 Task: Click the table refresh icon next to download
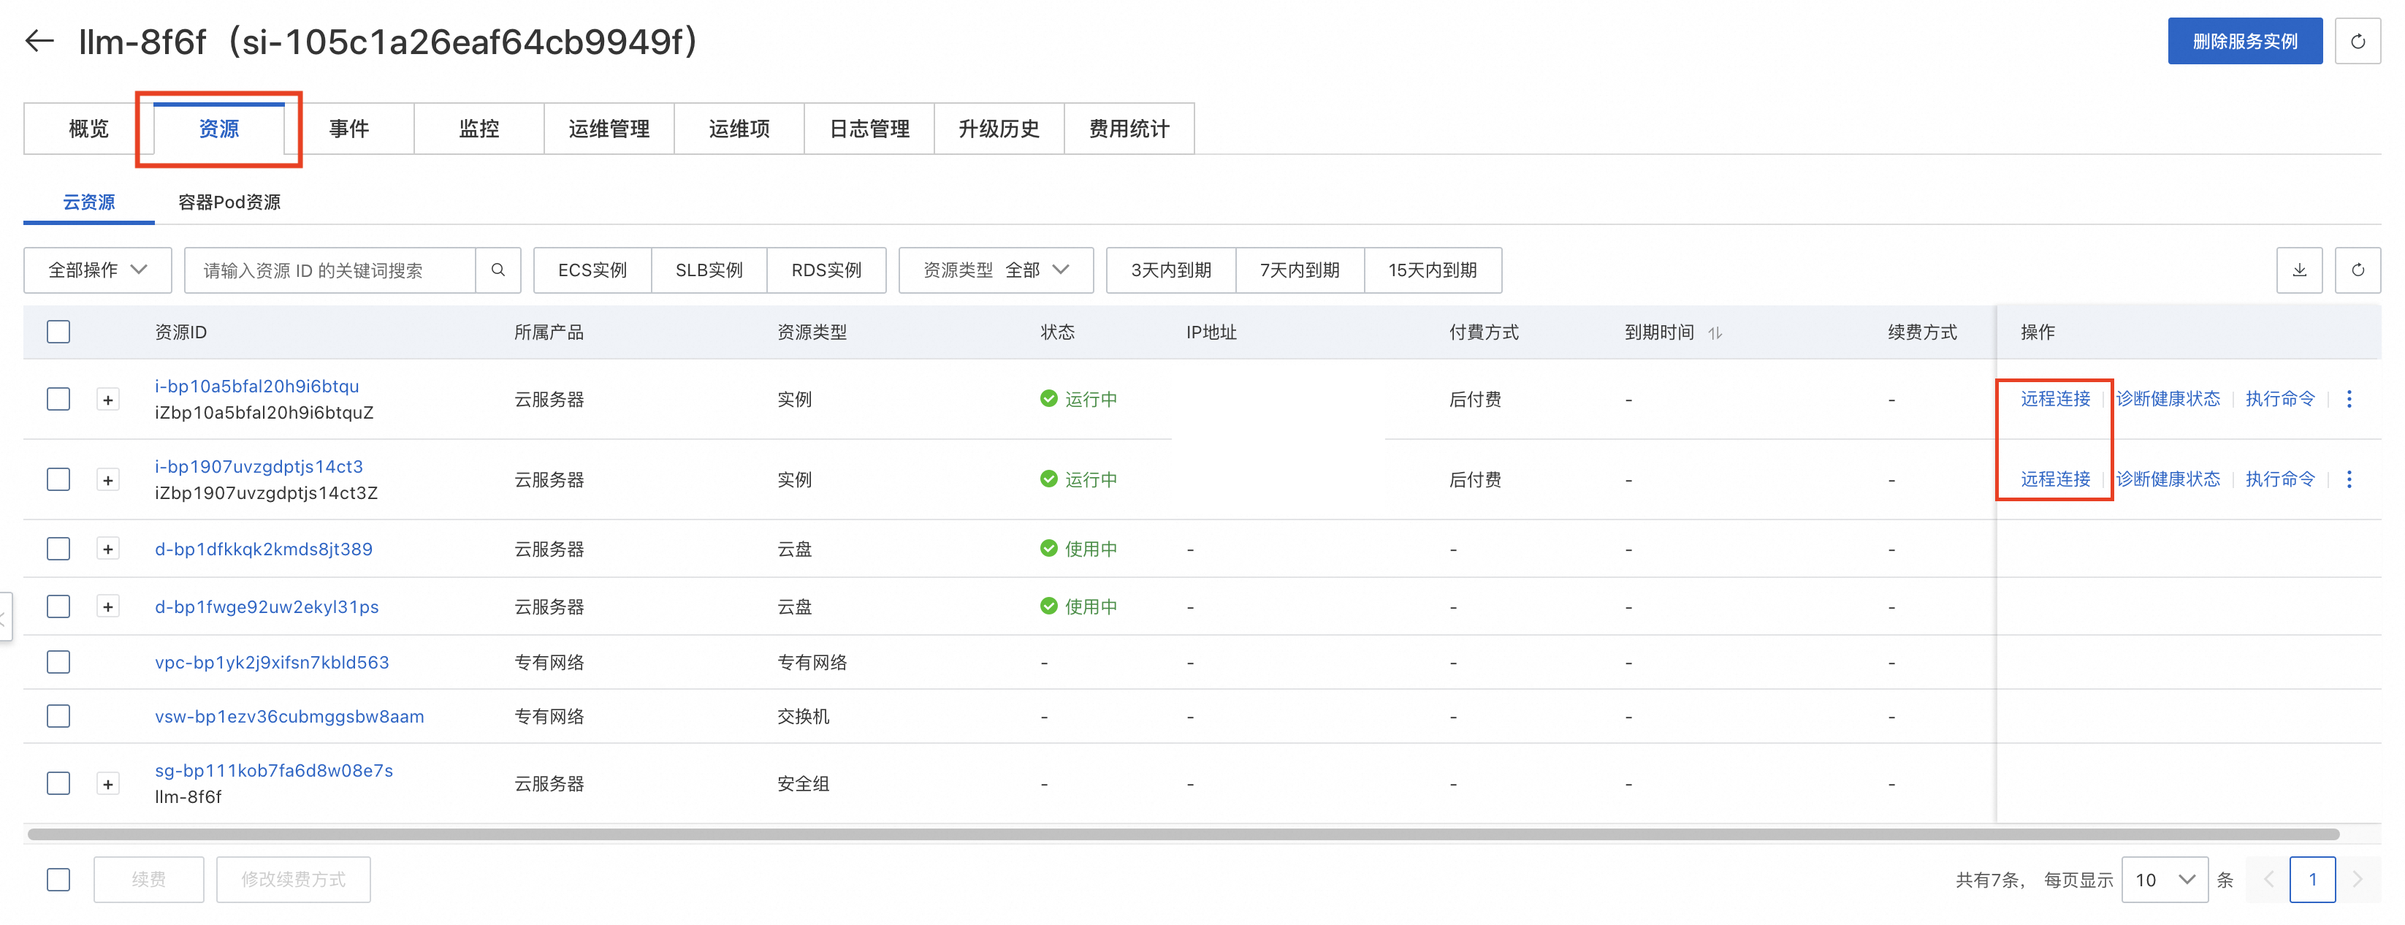click(x=2357, y=270)
